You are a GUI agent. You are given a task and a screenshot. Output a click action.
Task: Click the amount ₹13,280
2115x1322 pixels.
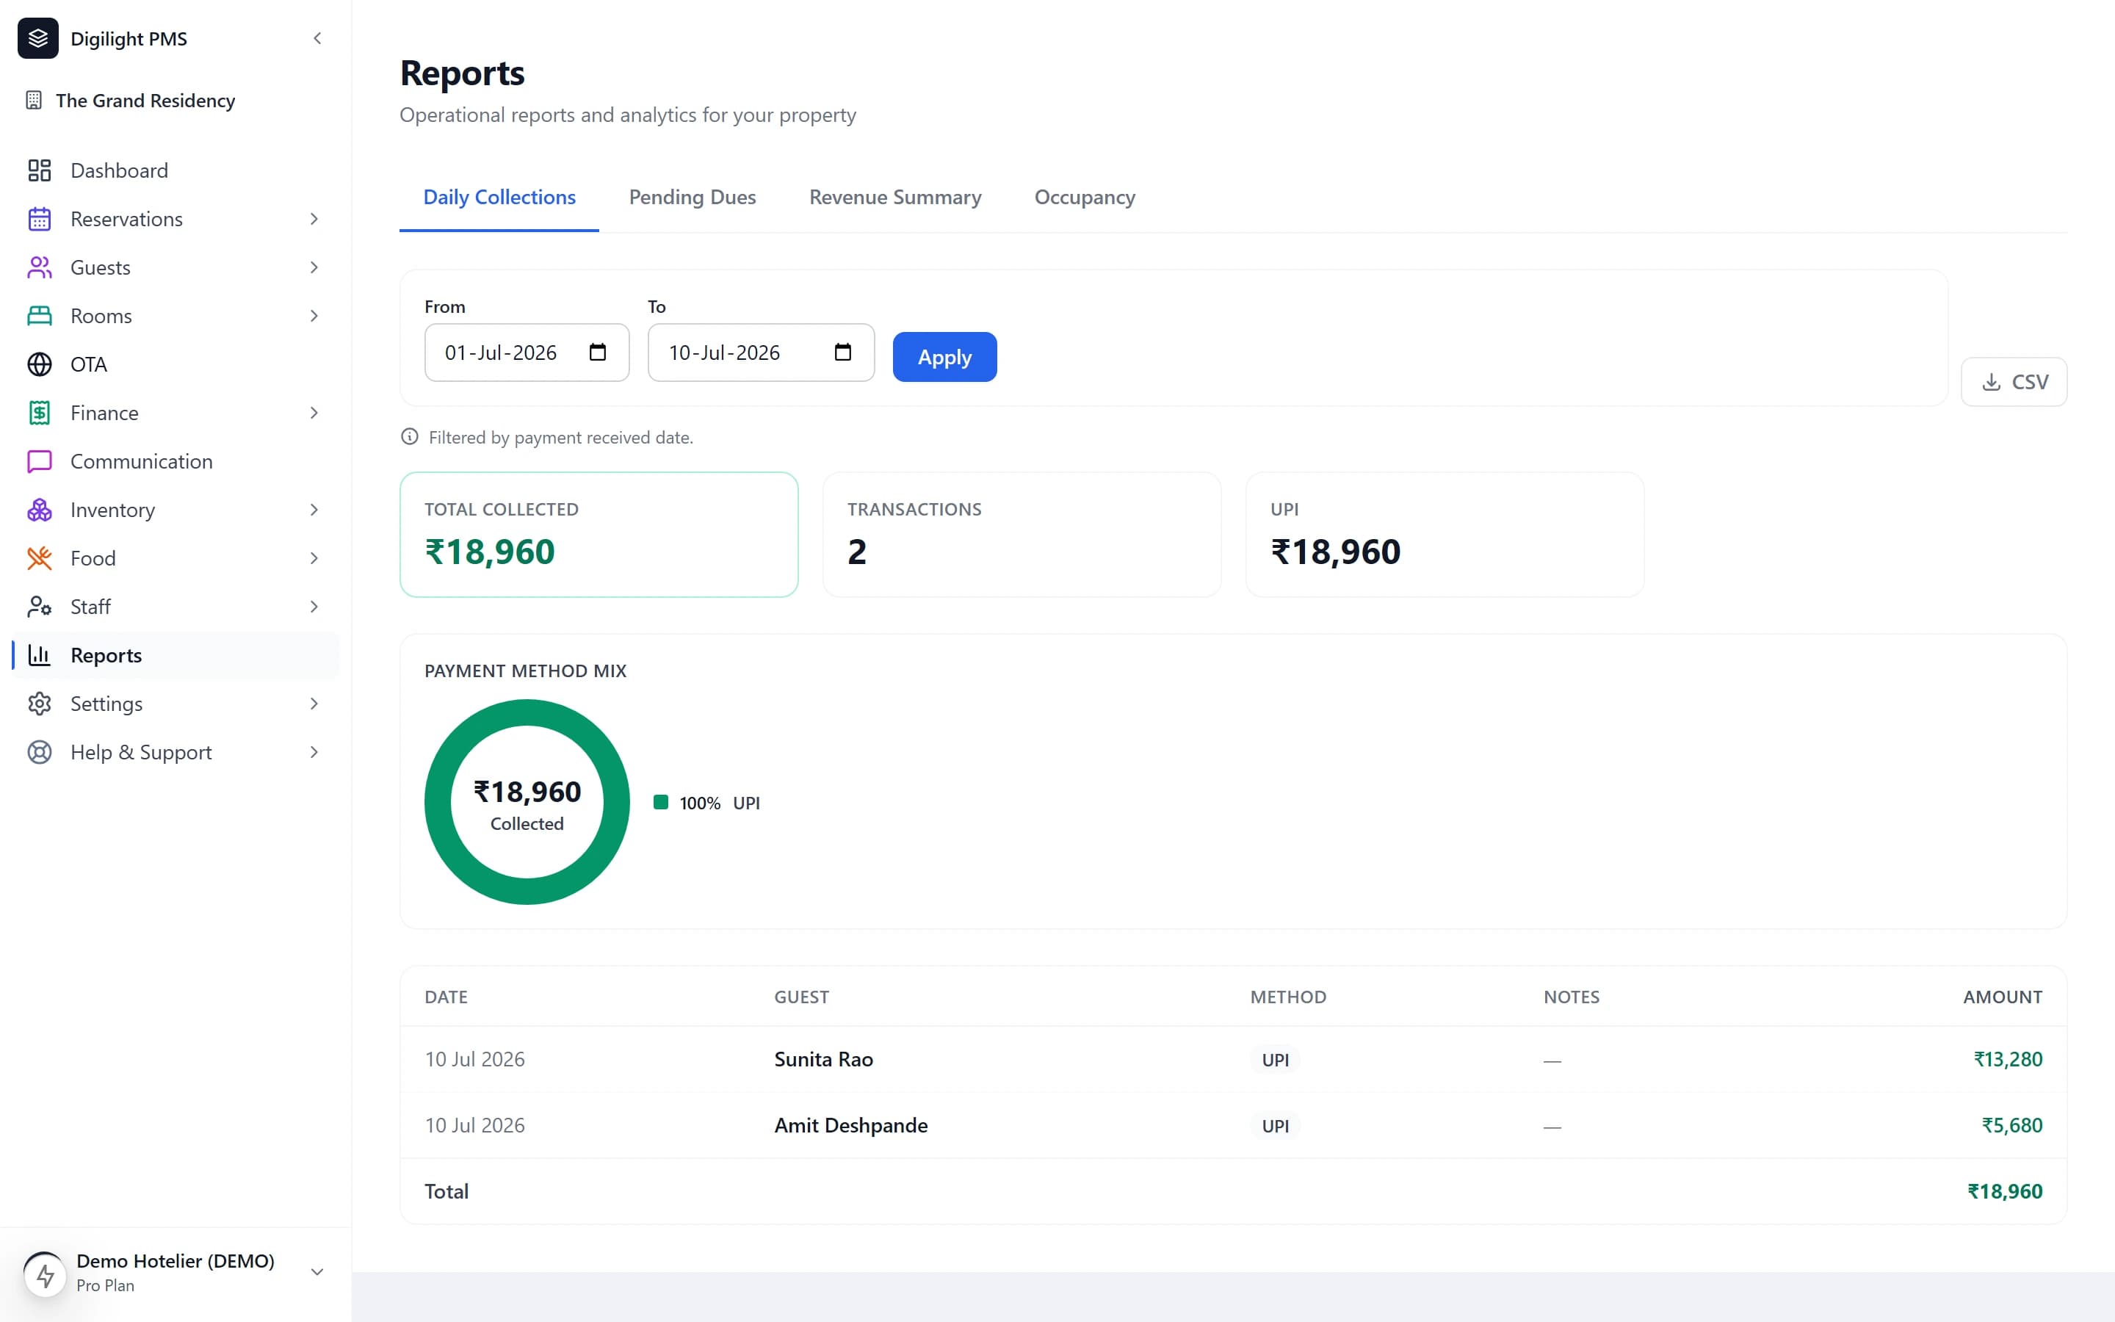coord(2008,1059)
